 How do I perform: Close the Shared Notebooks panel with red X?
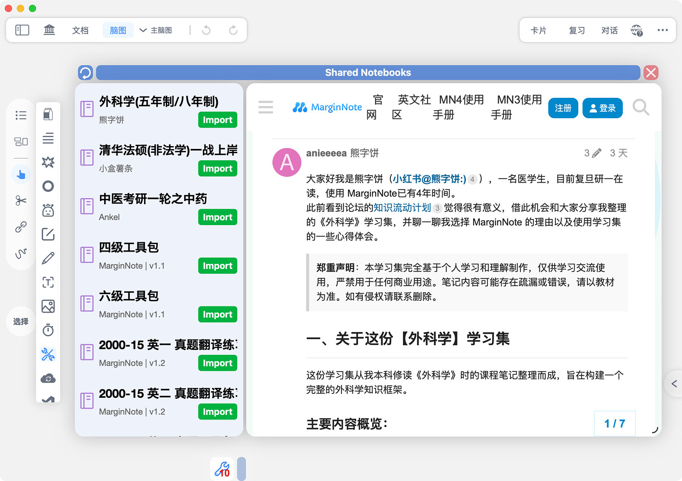651,72
